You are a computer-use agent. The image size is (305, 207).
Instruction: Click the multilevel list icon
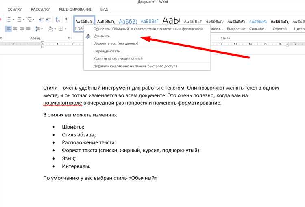(29, 19)
